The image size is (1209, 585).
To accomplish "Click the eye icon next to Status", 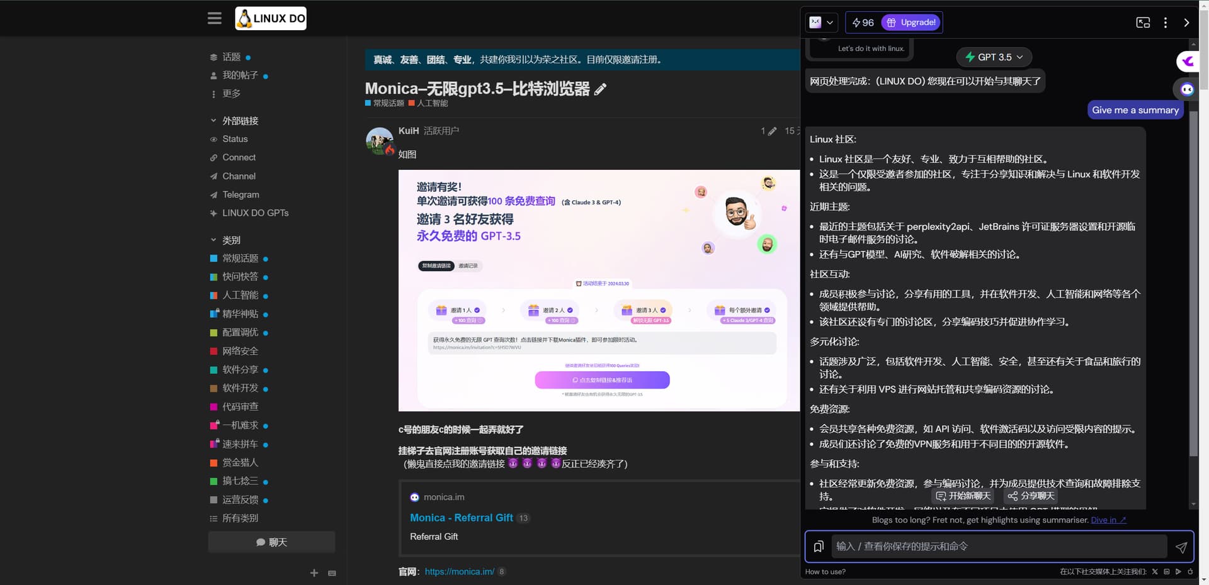I will tap(213, 139).
